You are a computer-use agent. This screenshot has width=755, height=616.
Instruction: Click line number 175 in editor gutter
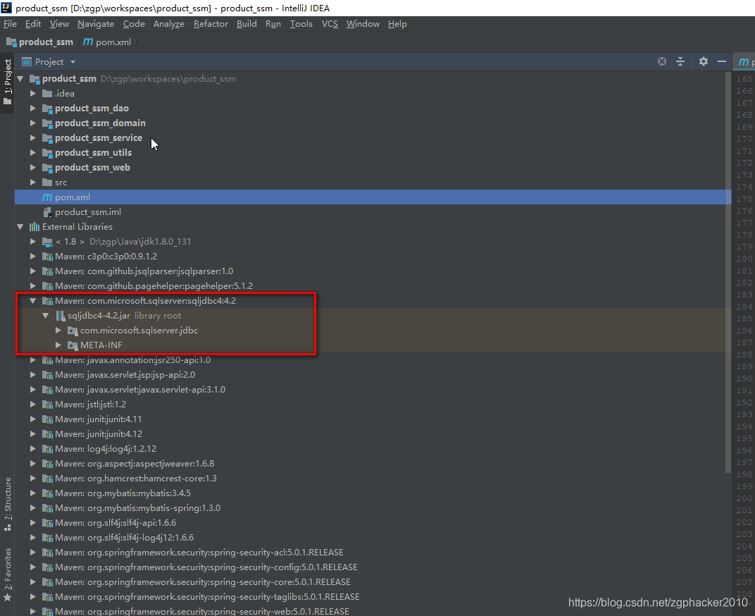point(744,199)
